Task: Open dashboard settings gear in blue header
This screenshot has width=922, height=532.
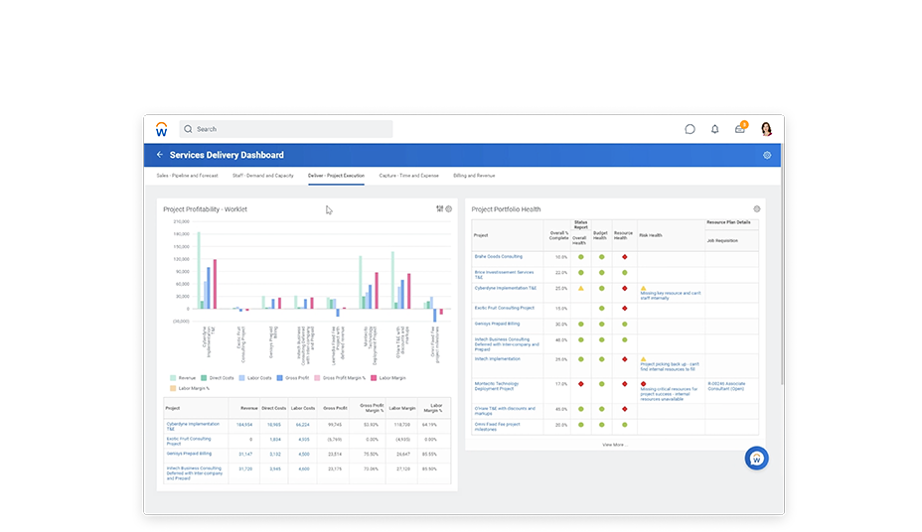Action: tap(767, 155)
